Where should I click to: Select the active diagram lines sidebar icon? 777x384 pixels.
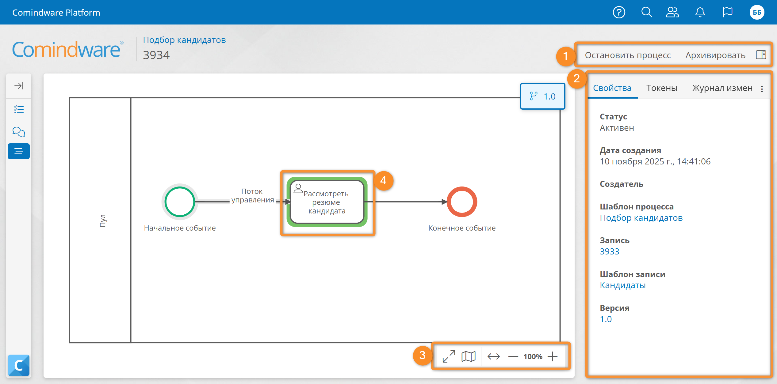19,151
